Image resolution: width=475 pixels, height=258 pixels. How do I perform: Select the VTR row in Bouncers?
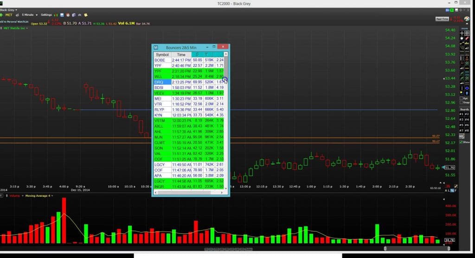click(189, 104)
